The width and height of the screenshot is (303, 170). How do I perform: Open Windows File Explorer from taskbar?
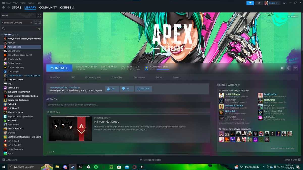(x=57, y=167)
